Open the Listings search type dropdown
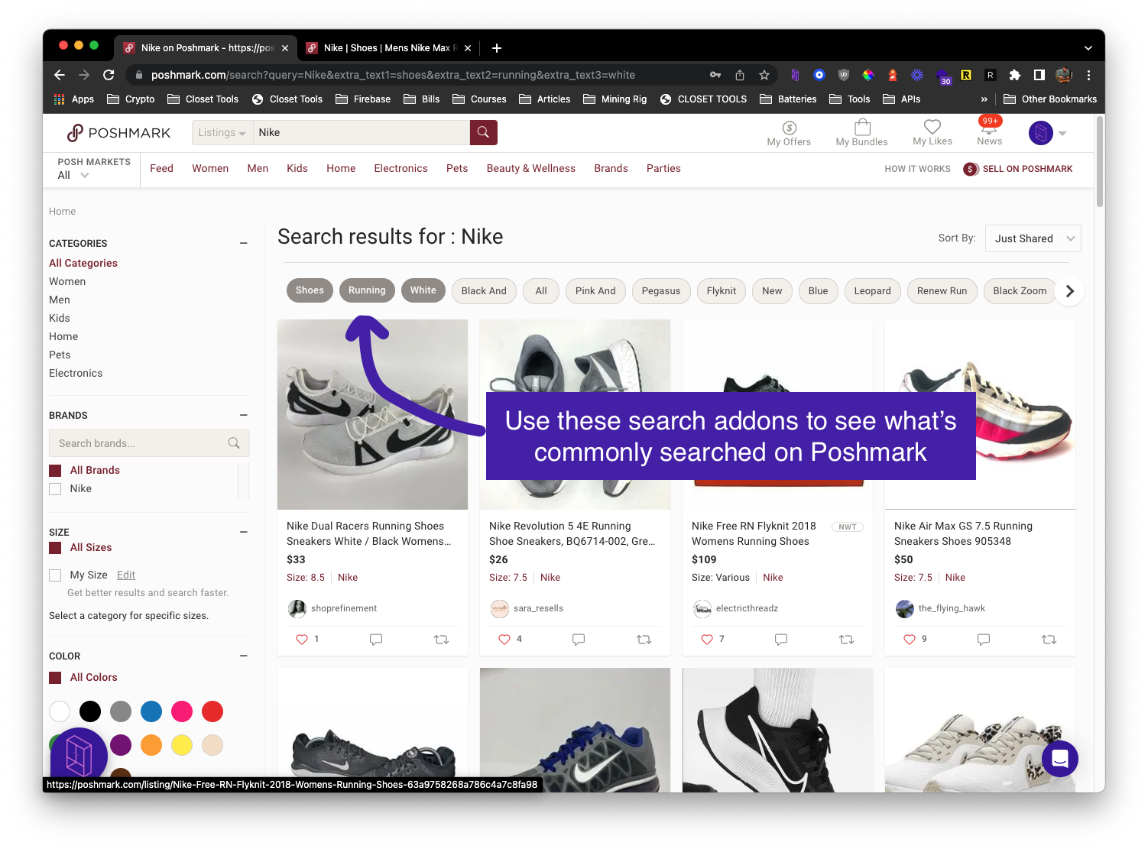This screenshot has height=849, width=1148. (x=222, y=133)
